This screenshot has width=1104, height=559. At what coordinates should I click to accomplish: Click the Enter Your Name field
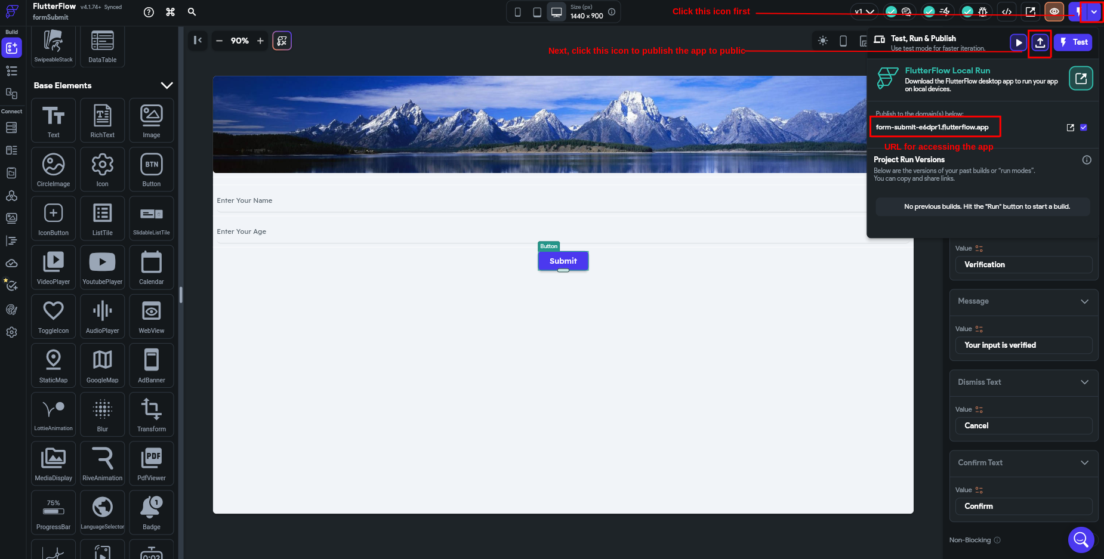tap(537, 200)
